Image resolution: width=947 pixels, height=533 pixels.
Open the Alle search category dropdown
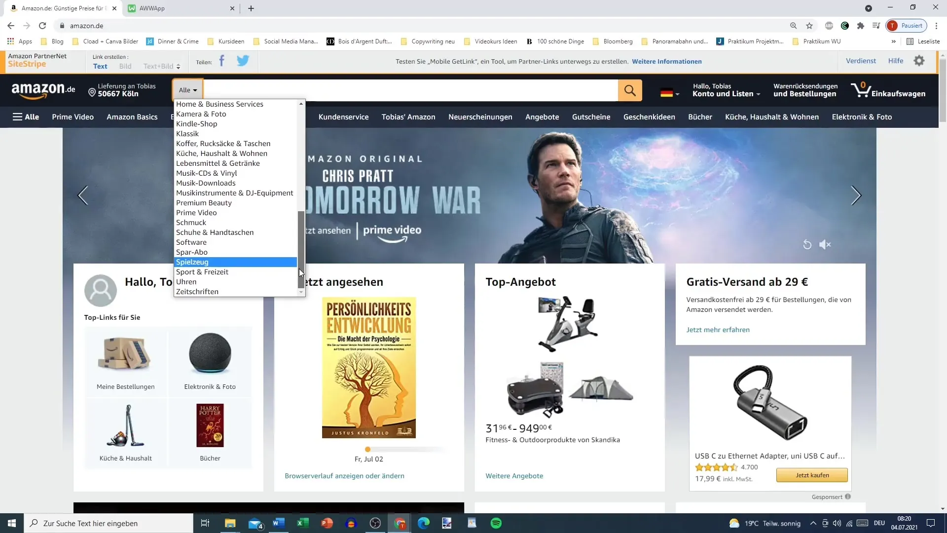pyautogui.click(x=187, y=90)
